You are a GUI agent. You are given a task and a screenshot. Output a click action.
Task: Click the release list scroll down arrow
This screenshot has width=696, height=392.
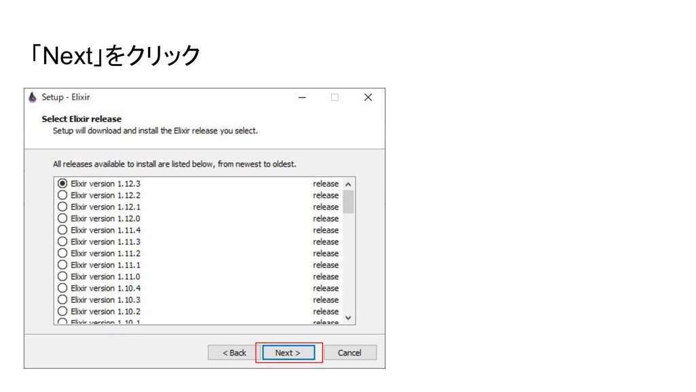349,318
